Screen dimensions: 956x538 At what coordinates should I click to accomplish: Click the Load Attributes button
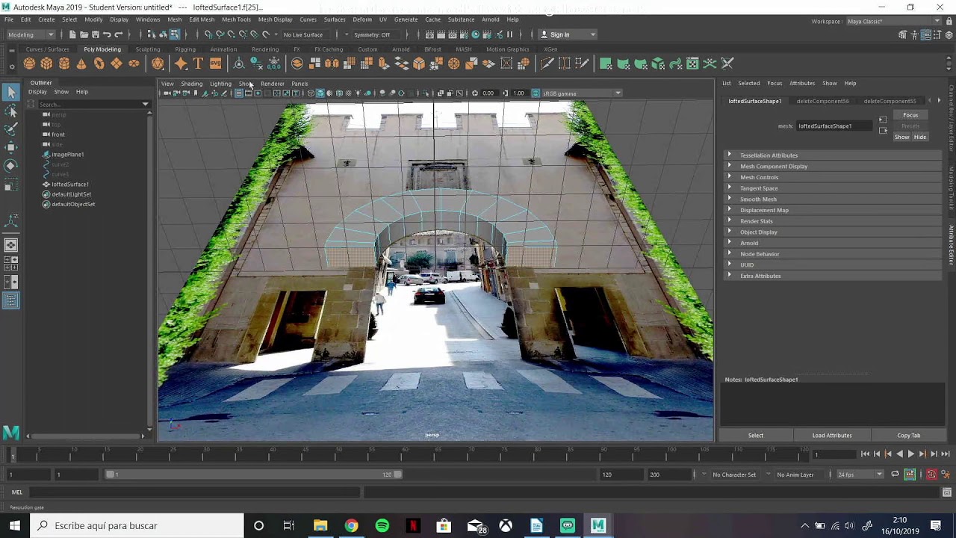point(832,435)
